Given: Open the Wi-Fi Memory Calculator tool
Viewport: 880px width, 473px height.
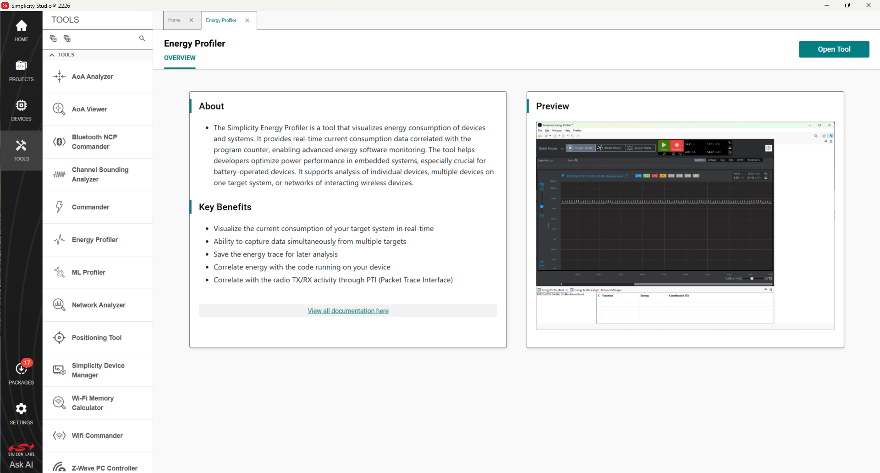Looking at the screenshot, I should pos(98,403).
